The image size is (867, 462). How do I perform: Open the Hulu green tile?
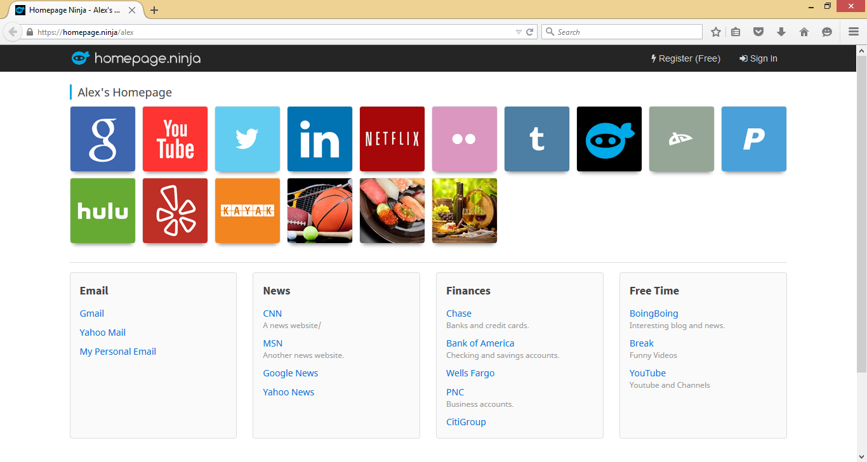[x=103, y=211]
